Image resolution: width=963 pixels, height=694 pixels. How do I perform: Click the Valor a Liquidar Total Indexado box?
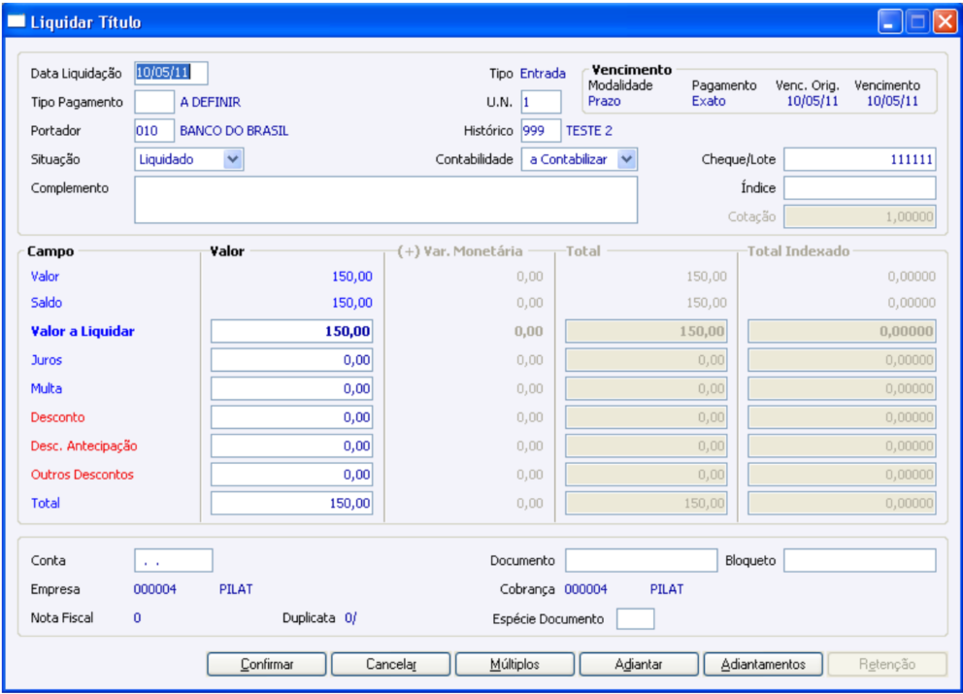(x=842, y=331)
